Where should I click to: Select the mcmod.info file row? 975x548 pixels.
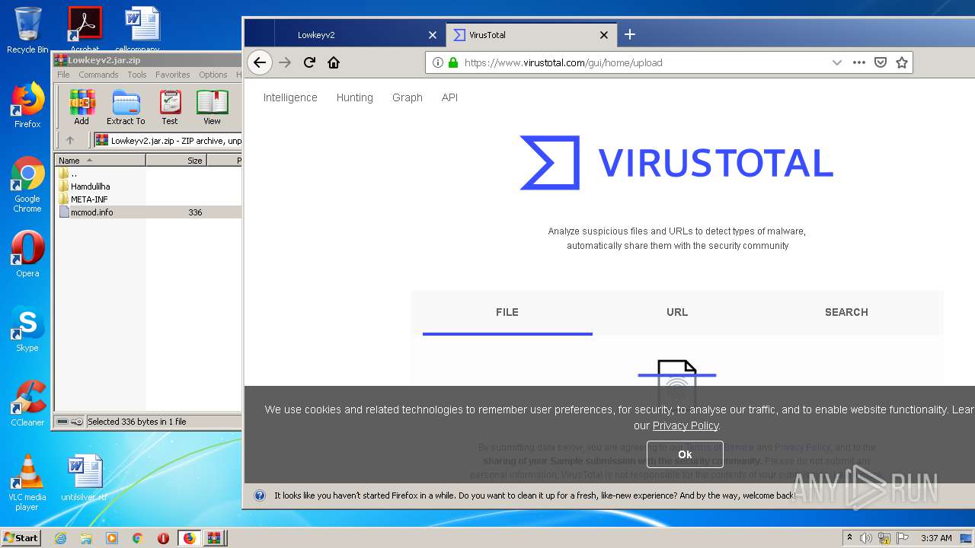click(x=148, y=212)
